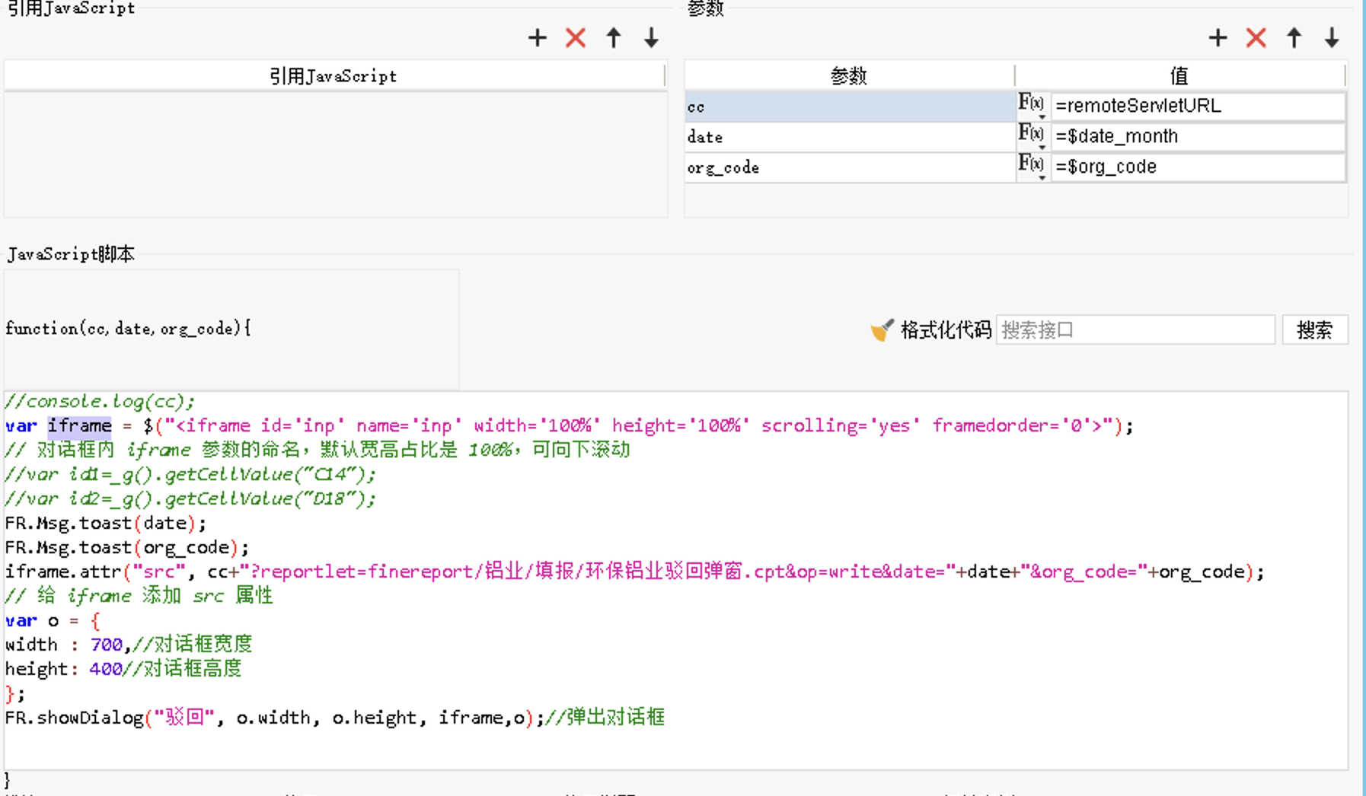Edit the =remoteServletURL value field
This screenshot has height=796, width=1366.
(x=1197, y=106)
